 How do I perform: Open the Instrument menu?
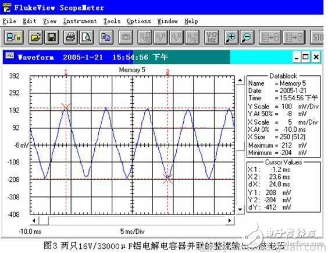80,21
